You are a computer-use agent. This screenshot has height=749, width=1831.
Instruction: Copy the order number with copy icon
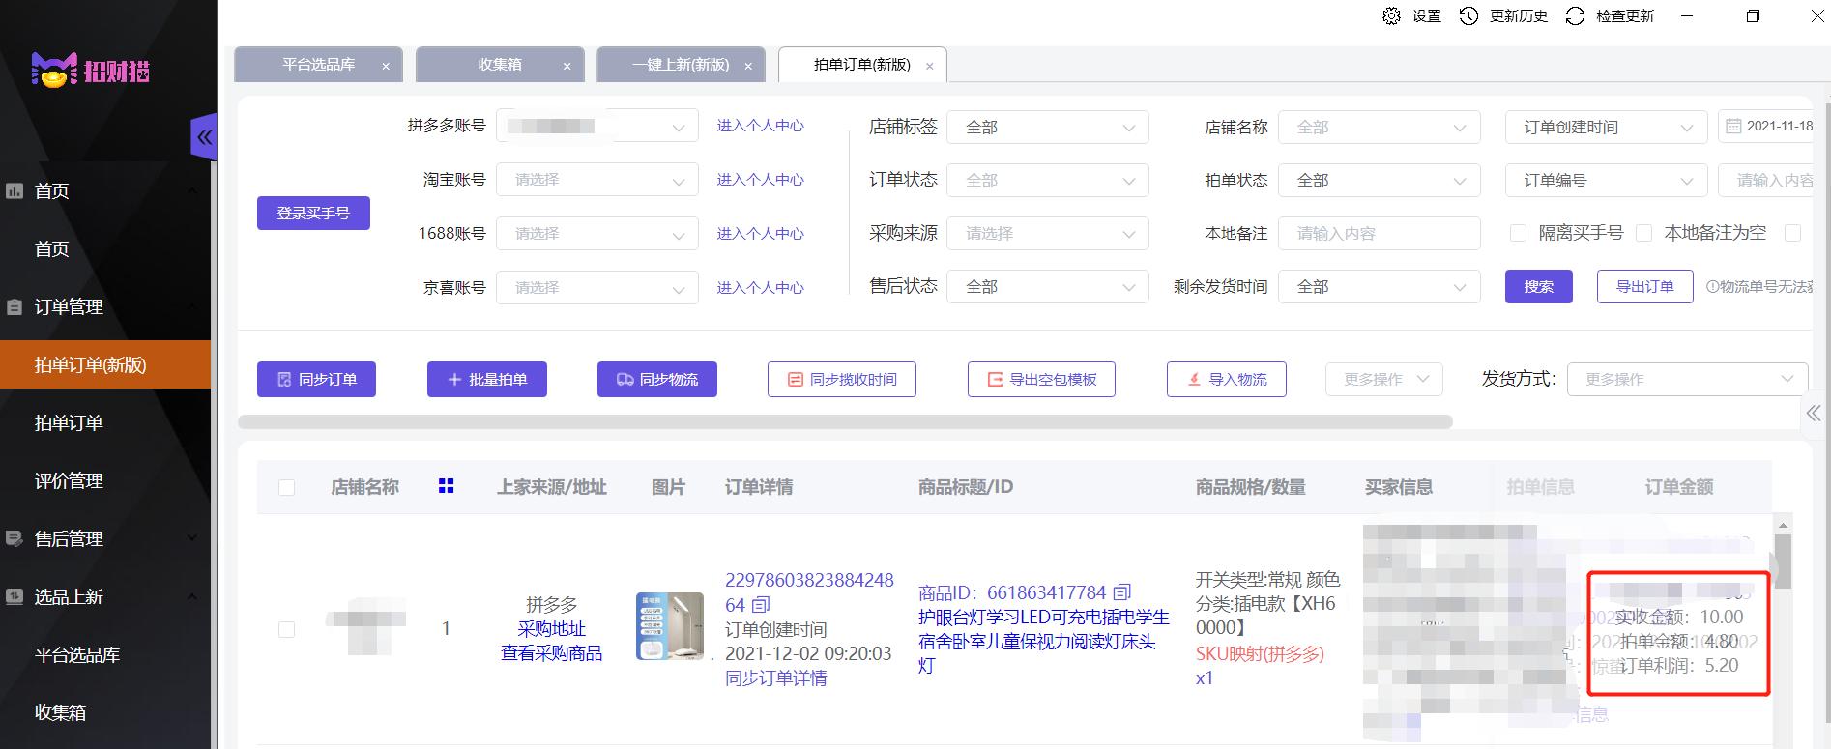[761, 605]
